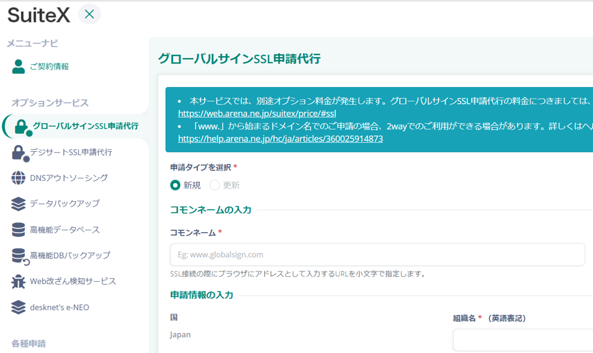Select the 更新 radio button

tap(214, 186)
